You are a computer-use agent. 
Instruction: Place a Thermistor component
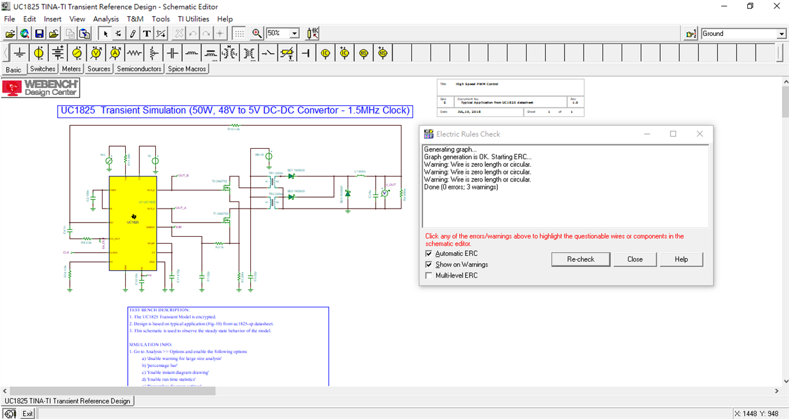point(287,53)
